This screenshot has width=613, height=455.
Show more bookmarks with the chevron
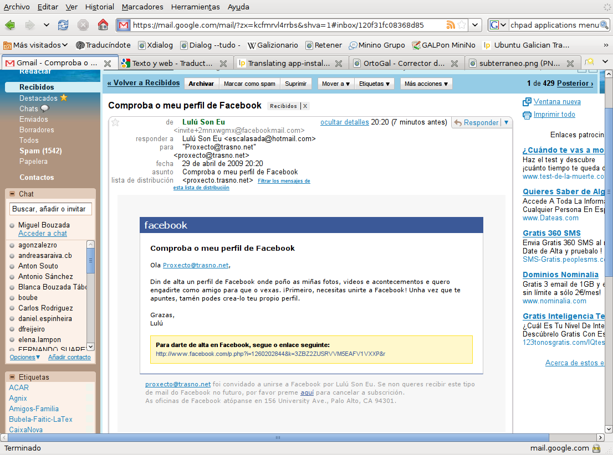click(606, 45)
